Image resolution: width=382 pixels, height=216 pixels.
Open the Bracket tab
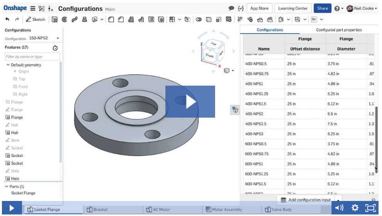[100, 209]
